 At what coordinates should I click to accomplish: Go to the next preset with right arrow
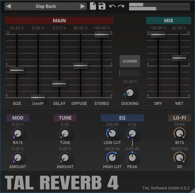tap(83, 6)
